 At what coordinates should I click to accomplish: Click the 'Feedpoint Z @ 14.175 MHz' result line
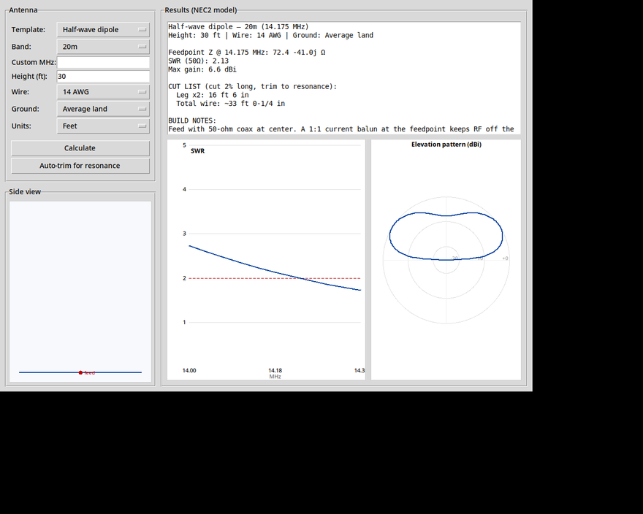coord(246,53)
